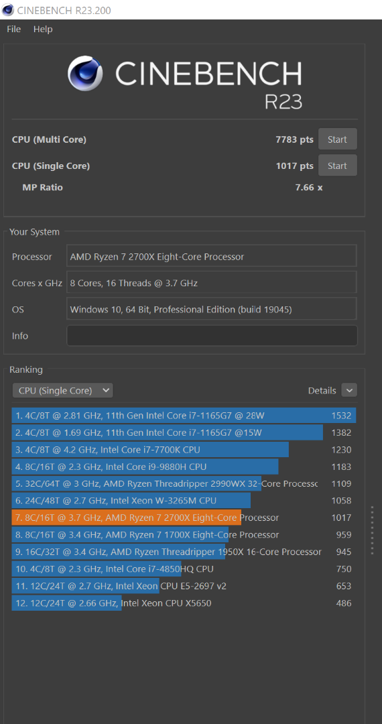Click the MP Ratio value 7.66 x
The image size is (382, 724).
(x=309, y=188)
